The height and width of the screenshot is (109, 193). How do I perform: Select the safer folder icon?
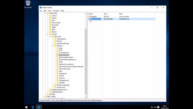[58, 71]
